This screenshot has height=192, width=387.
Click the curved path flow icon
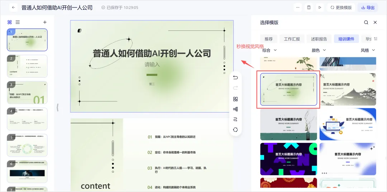[x=235, y=119]
